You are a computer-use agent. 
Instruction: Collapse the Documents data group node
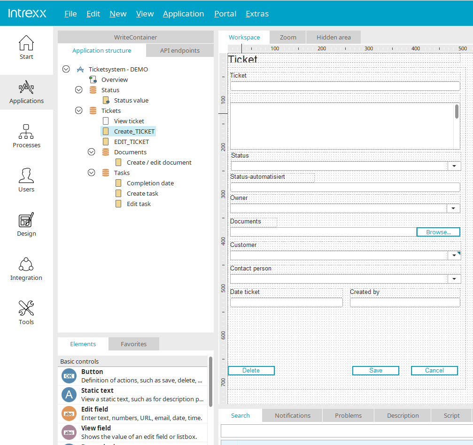[92, 151]
